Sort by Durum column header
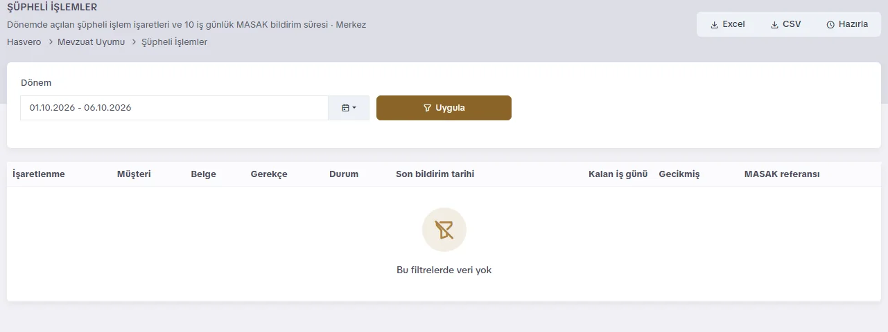 [344, 174]
